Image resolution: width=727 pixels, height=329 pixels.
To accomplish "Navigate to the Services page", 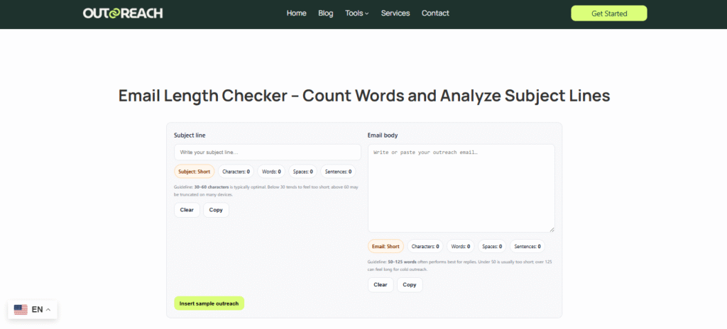I will [395, 13].
